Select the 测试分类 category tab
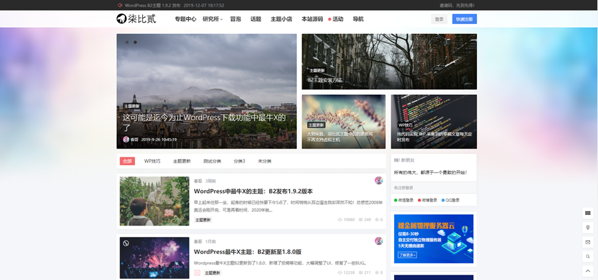This screenshot has width=598, height=280. click(212, 161)
